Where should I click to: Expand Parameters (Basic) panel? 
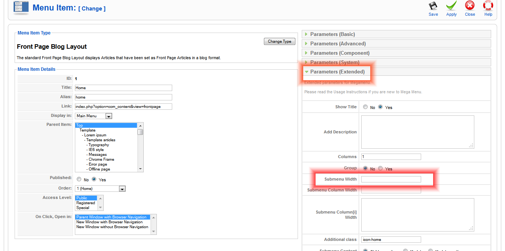tap(396, 34)
